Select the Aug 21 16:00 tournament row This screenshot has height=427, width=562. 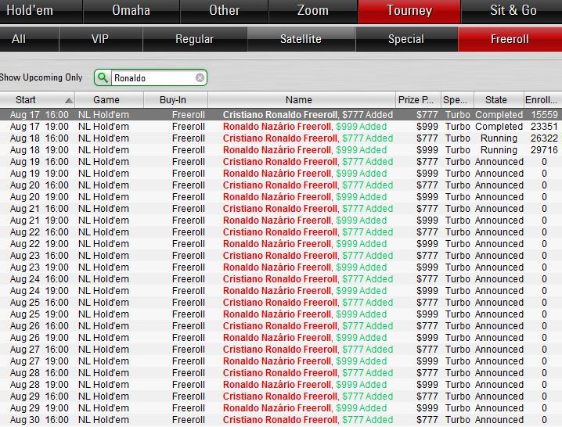281,209
